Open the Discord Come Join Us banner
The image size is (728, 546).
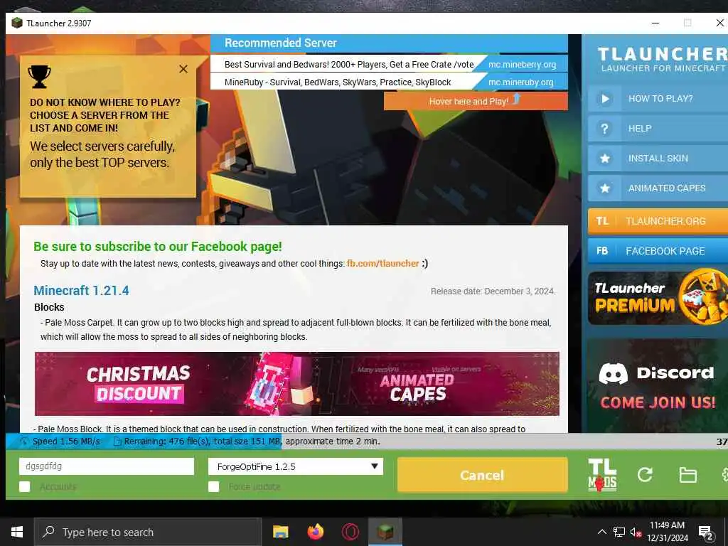click(658, 386)
